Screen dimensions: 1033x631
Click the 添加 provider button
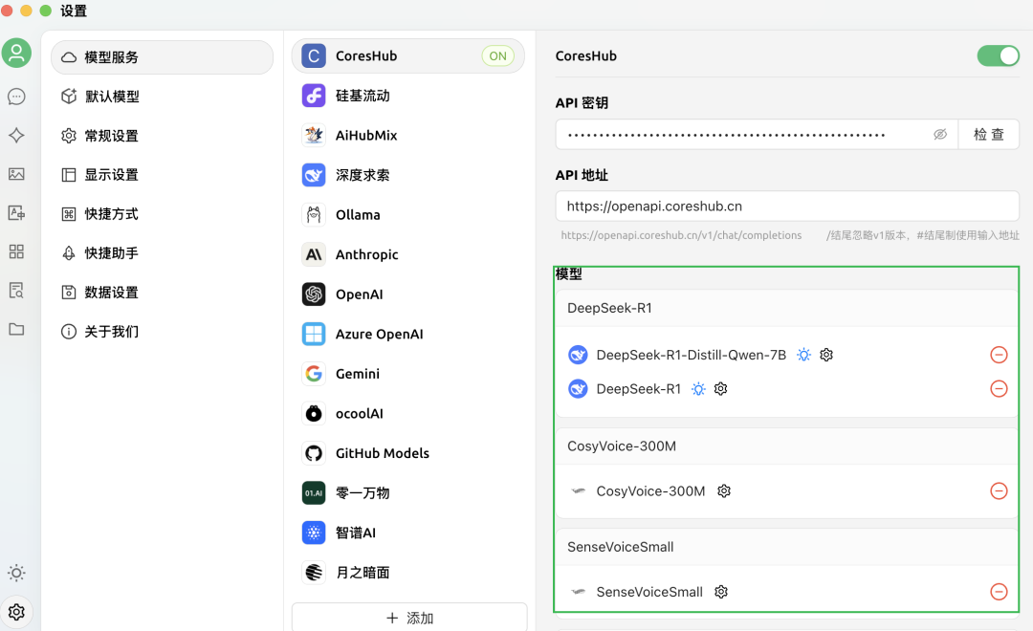(409, 618)
